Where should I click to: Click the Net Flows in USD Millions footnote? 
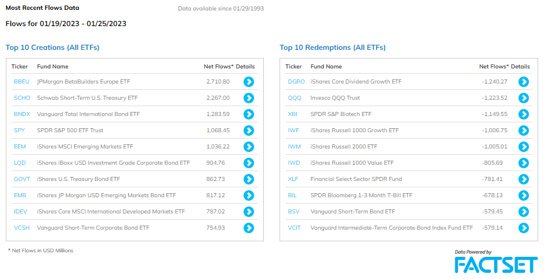tap(41, 251)
